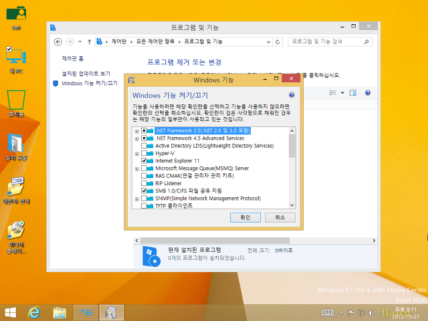Click the Windows Start button
The width and height of the screenshot is (428, 321).
click(x=11, y=312)
